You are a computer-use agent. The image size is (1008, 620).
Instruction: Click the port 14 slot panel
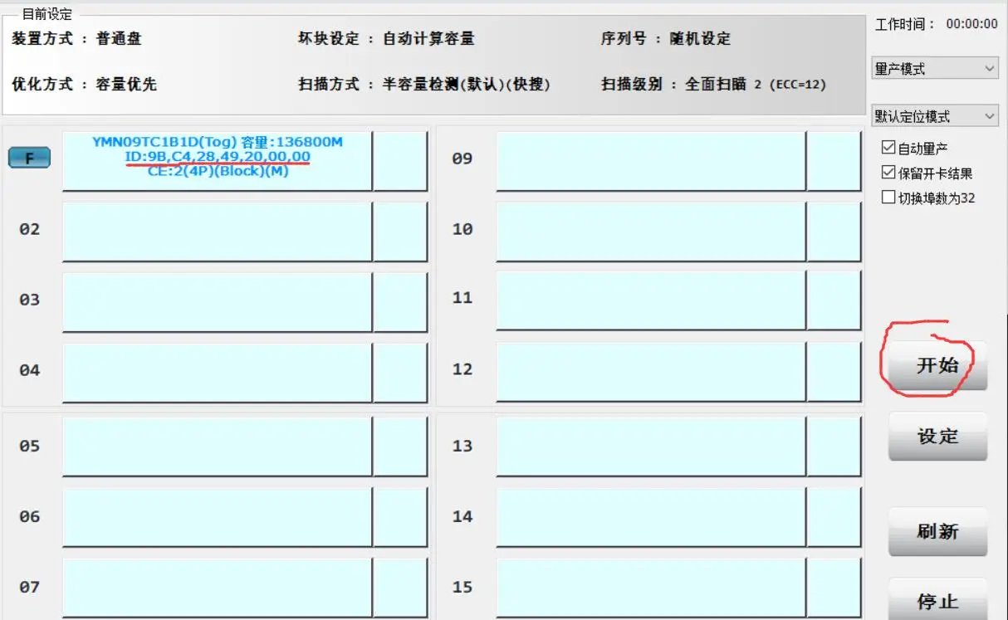coord(650,517)
